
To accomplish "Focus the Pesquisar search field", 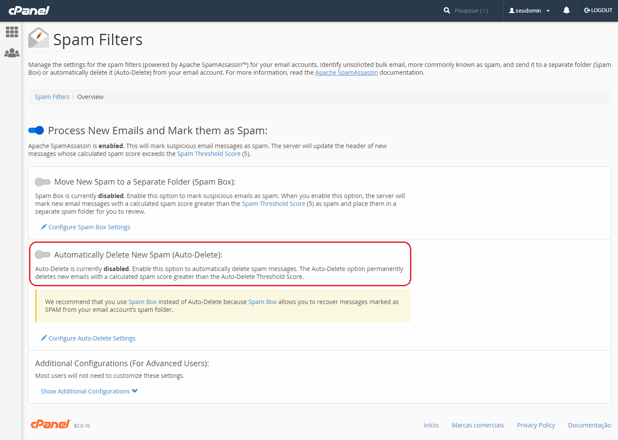I will (x=471, y=10).
